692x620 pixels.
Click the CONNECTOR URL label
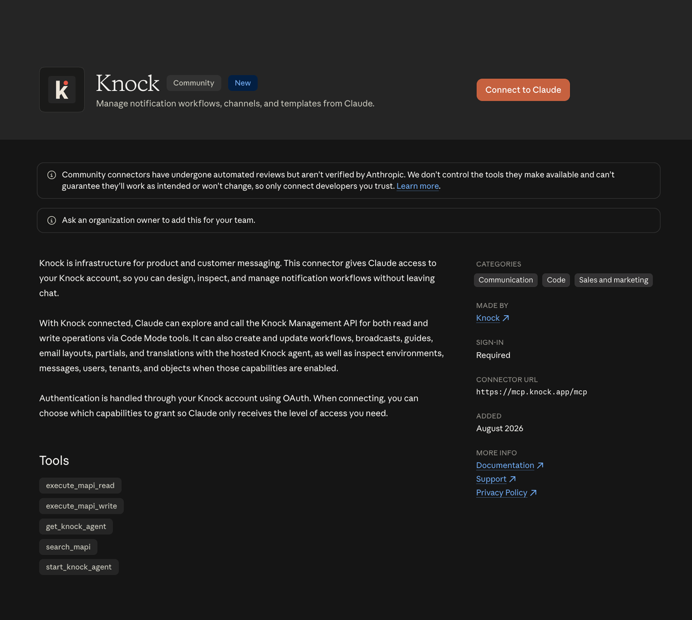point(507,380)
